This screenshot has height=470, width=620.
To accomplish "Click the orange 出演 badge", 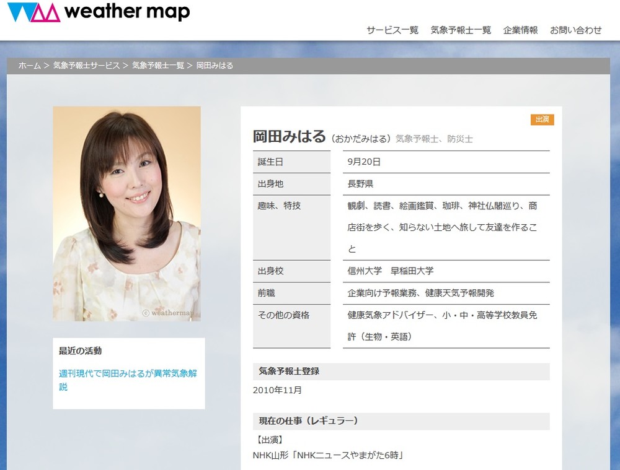I will point(542,120).
